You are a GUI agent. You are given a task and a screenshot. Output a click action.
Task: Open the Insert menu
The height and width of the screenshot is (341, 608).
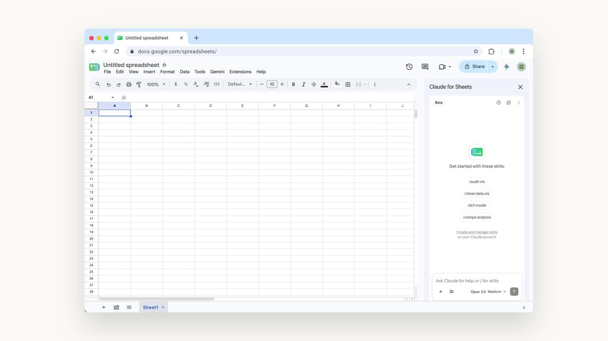149,72
